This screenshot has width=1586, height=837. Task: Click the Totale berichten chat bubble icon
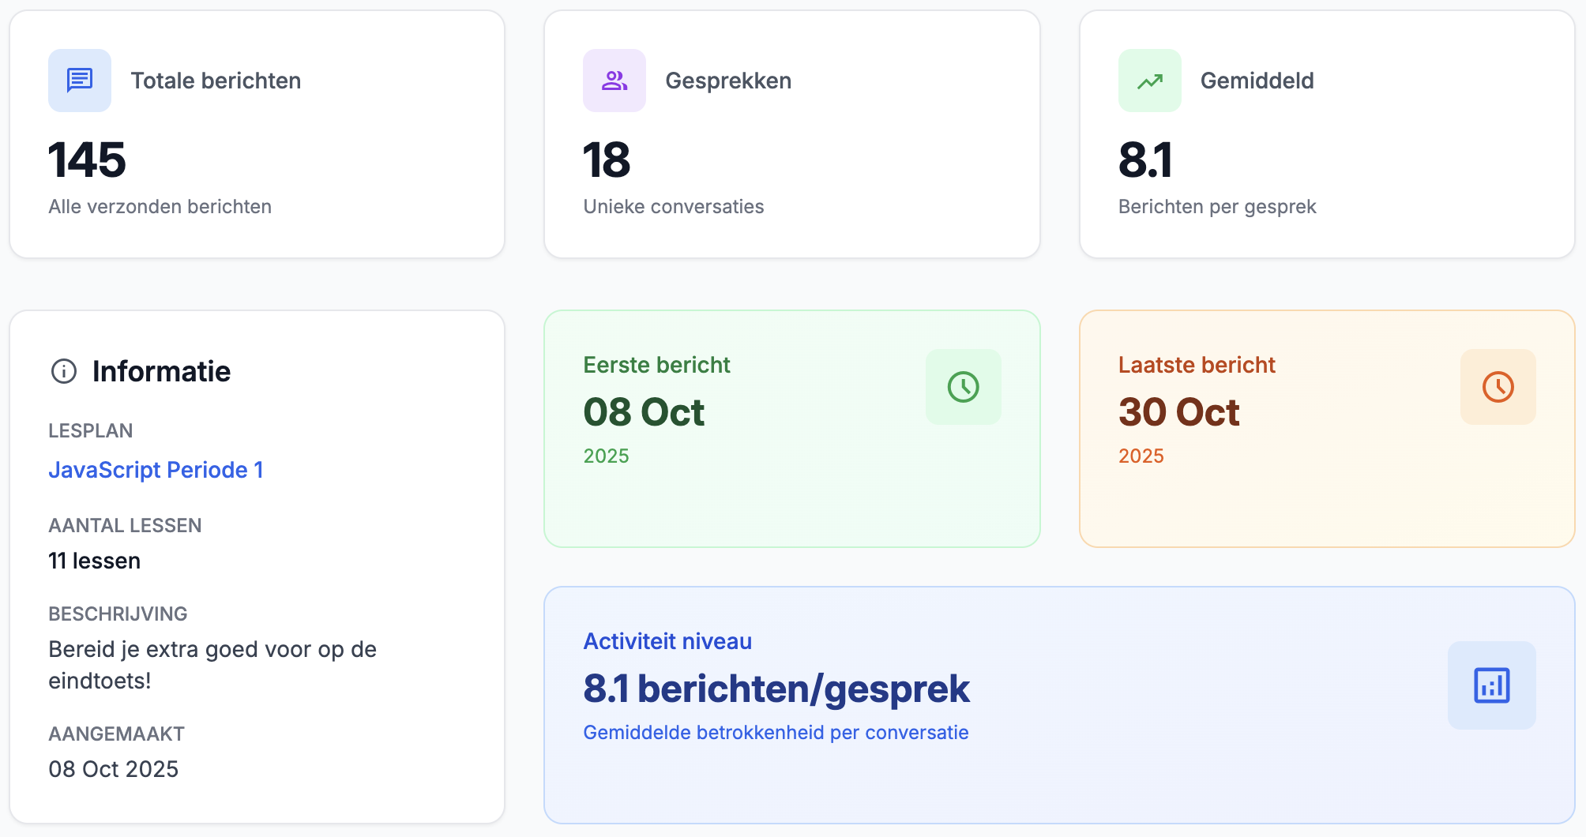[79, 80]
